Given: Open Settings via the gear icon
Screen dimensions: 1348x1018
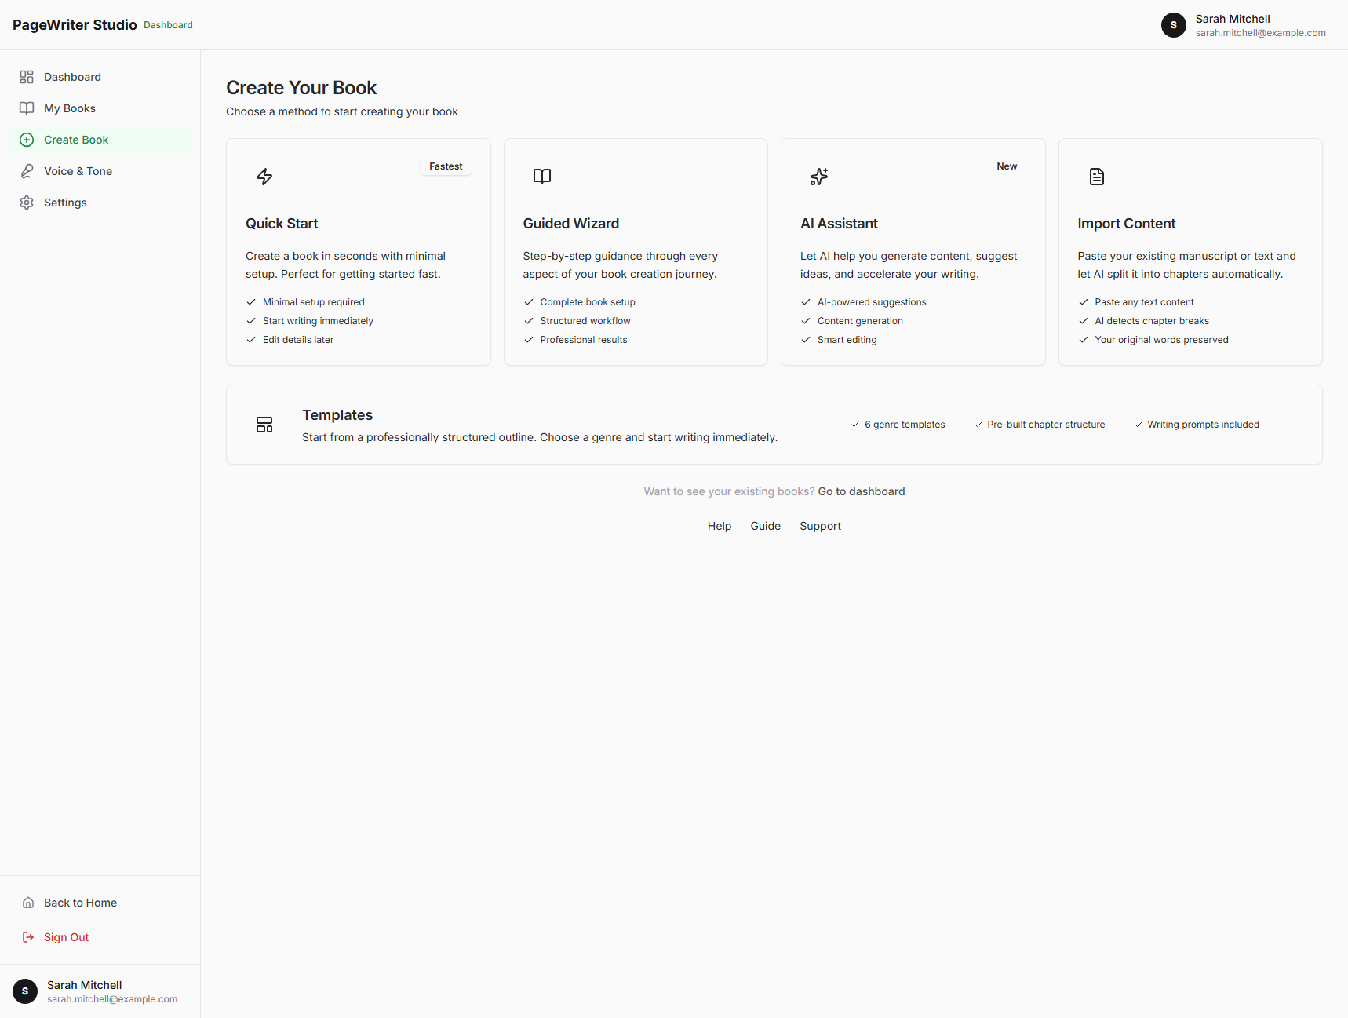Looking at the screenshot, I should pyautogui.click(x=26, y=202).
